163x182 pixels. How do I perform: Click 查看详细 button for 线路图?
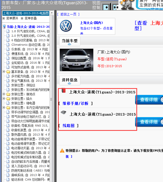point(149,122)
